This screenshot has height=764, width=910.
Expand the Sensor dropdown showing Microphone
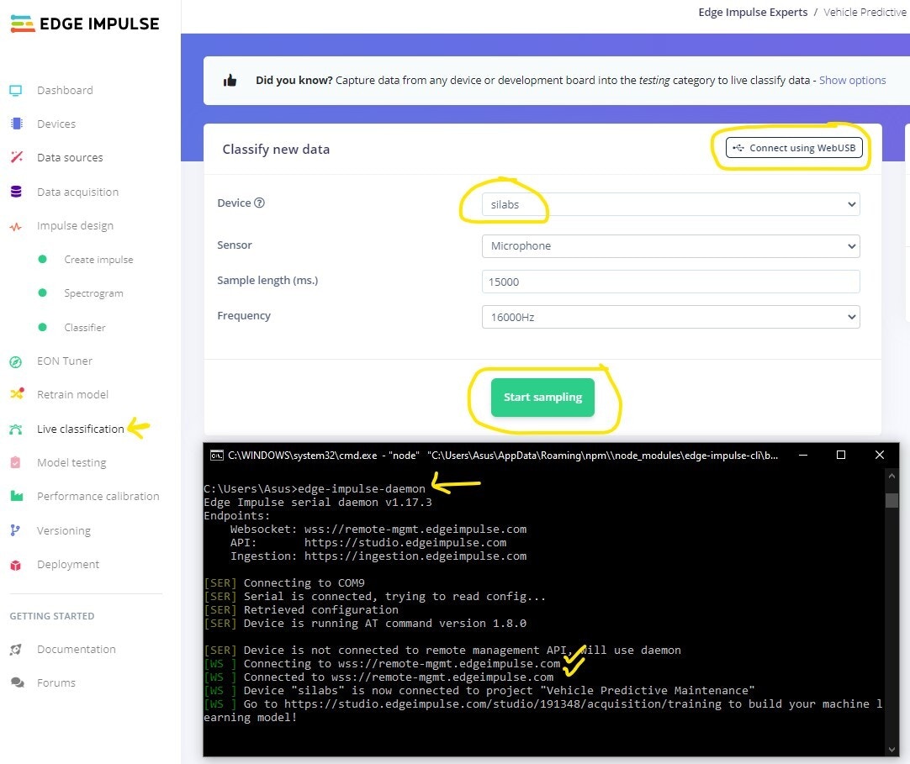(670, 246)
